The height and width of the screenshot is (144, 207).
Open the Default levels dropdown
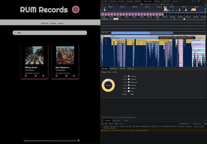[x=184, y=123]
